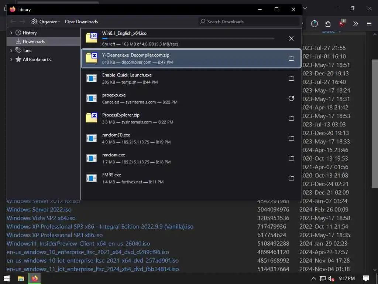Expand the Tags tree node

coord(11,51)
